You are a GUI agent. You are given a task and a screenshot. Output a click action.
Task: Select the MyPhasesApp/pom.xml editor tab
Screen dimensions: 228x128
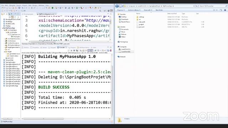(47, 14)
